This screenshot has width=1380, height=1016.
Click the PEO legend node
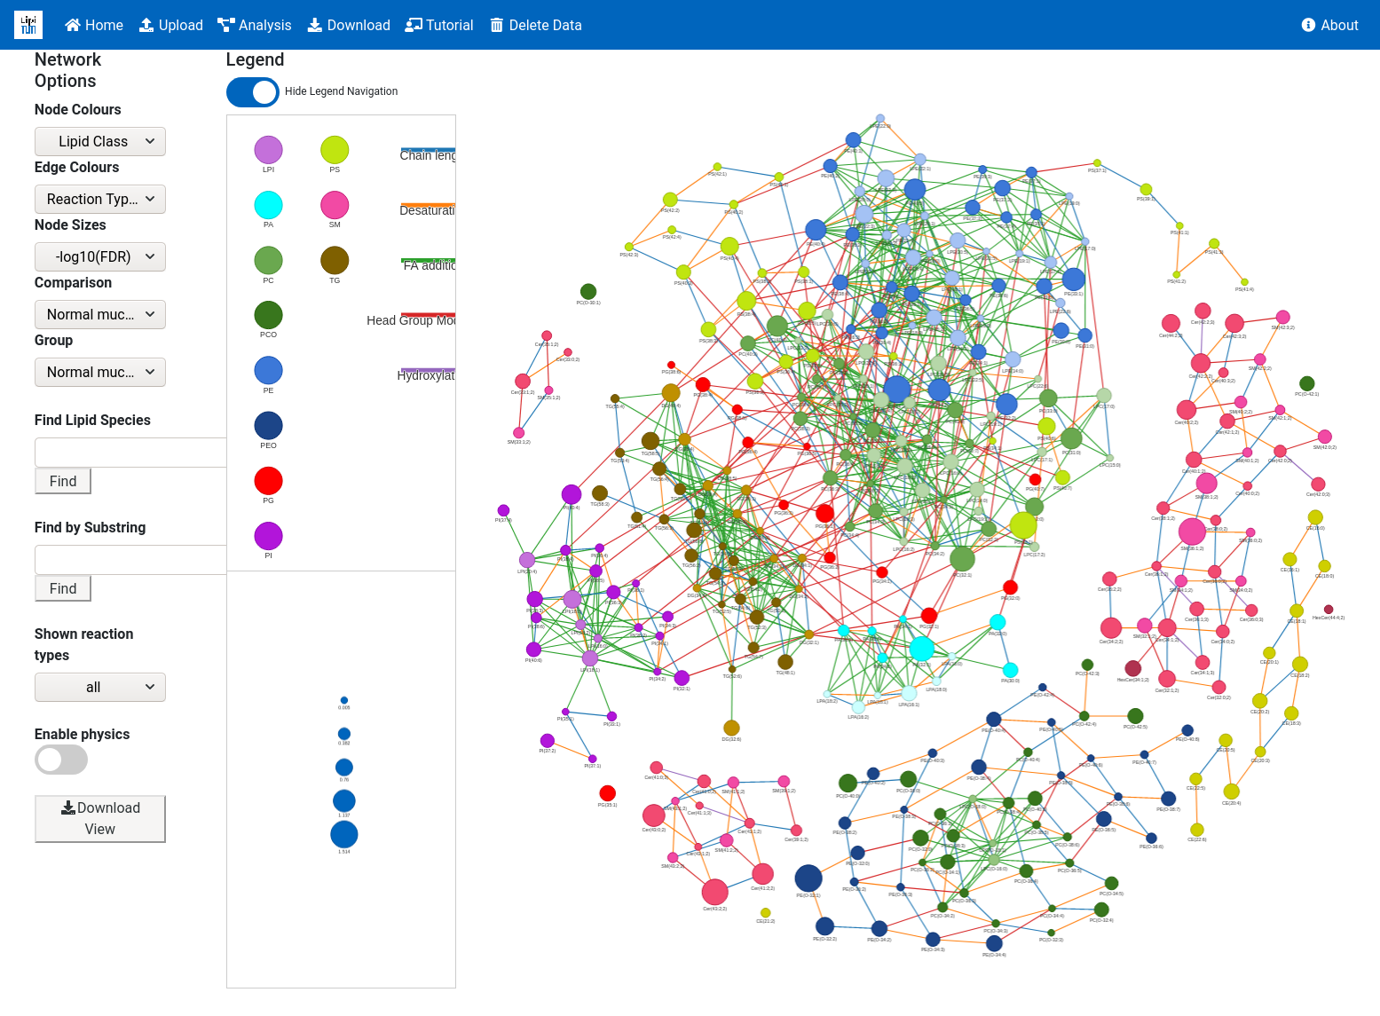point(269,425)
